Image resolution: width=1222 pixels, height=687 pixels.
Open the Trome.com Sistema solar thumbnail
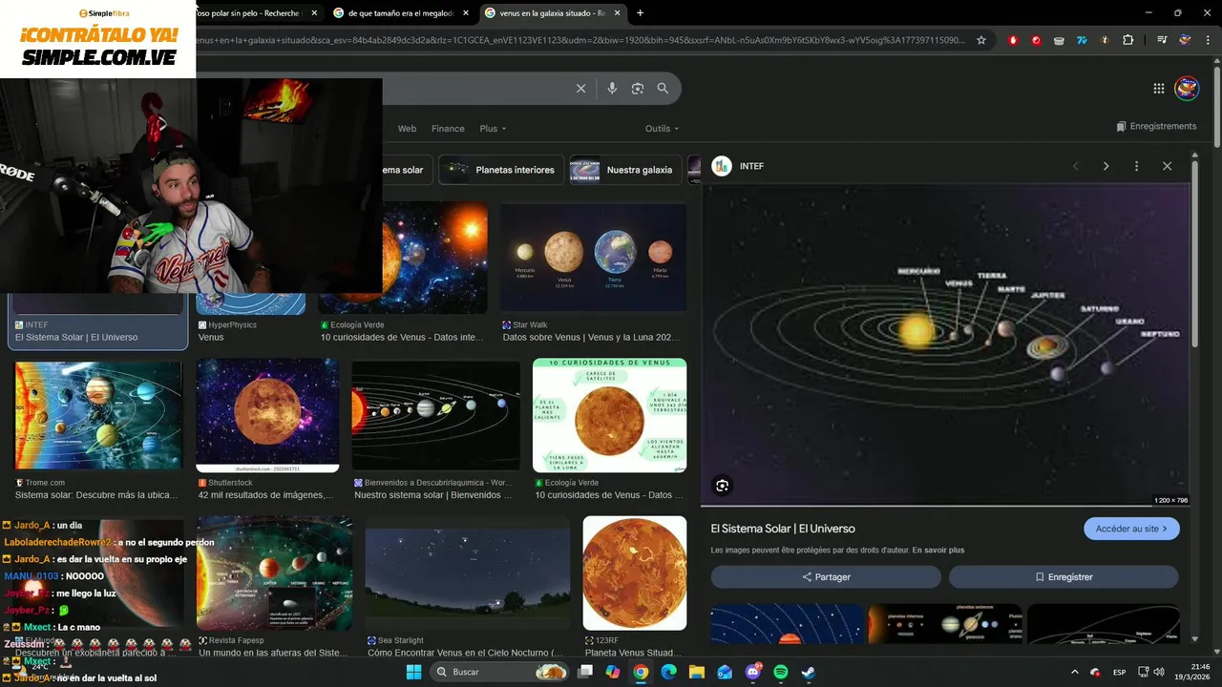pyautogui.click(x=98, y=415)
